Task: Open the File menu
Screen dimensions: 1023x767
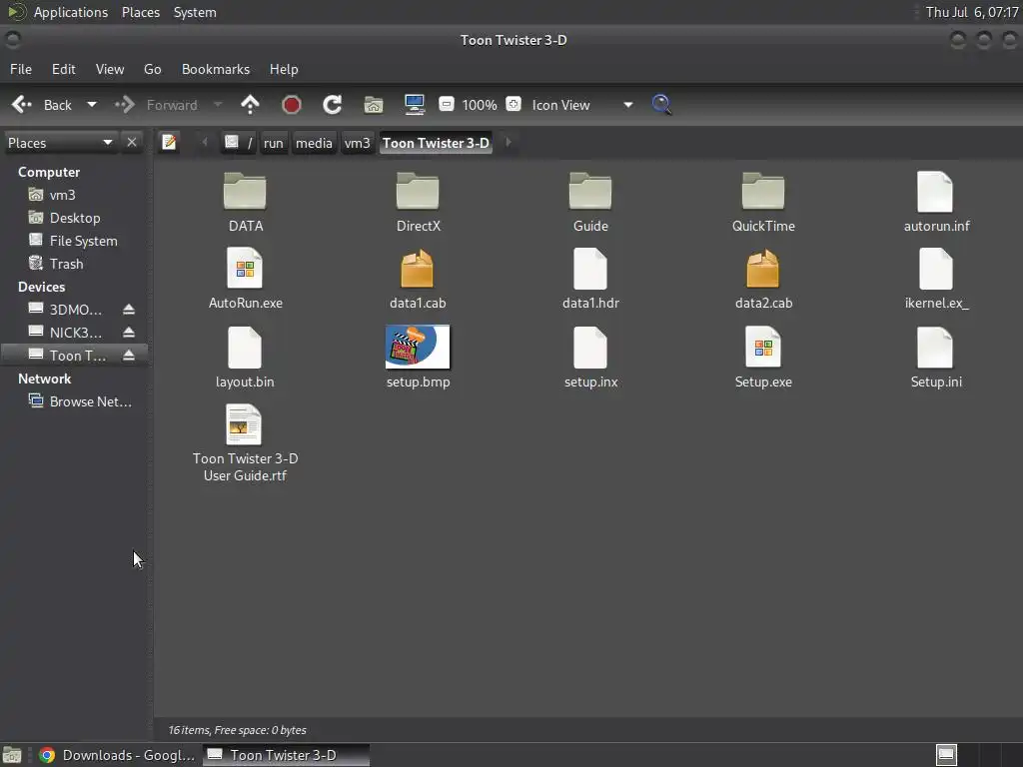Action: point(21,69)
